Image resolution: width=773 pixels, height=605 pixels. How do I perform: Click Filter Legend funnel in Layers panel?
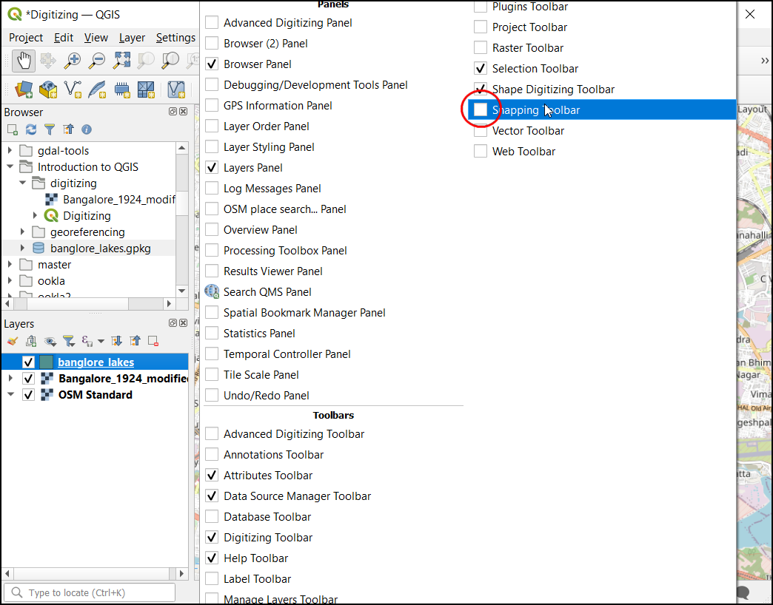click(69, 341)
